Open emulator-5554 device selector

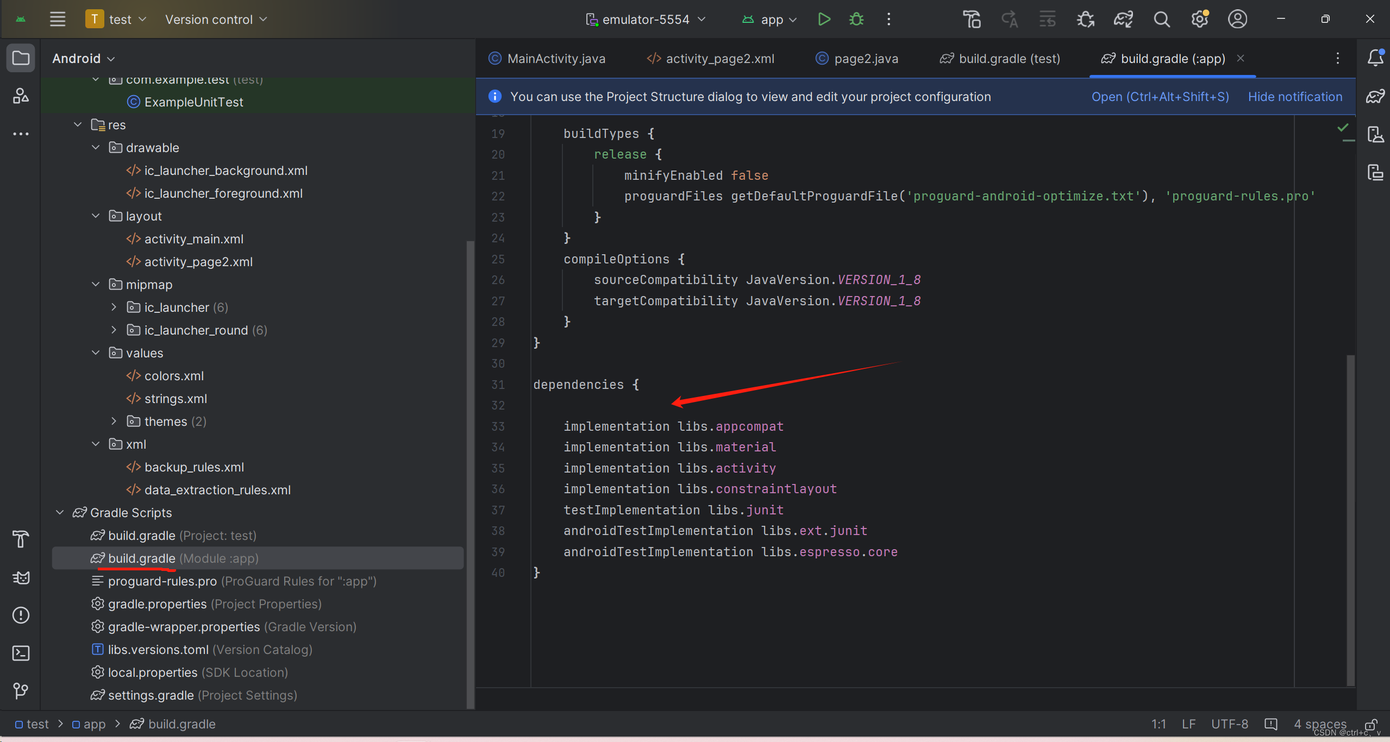pos(646,19)
